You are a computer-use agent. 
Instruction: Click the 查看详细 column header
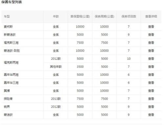(151, 16)
